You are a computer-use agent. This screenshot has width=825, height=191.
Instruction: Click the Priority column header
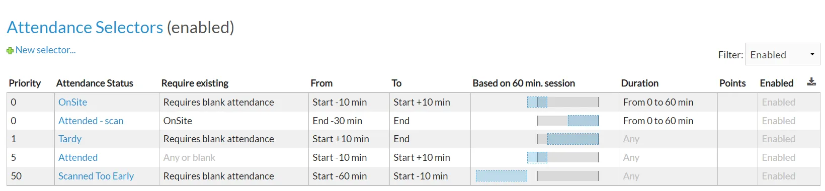(25, 83)
